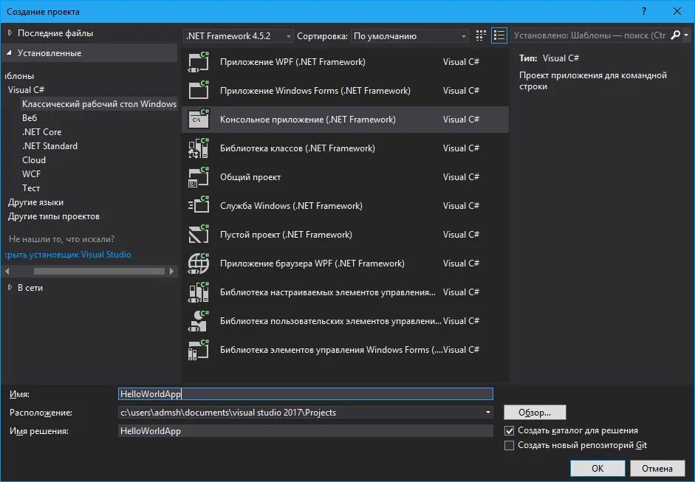Select 'Visual C#' tree node
The width and height of the screenshot is (695, 482).
click(x=26, y=90)
